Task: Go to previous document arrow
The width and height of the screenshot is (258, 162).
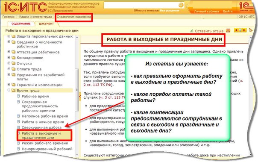Action: click(236, 30)
